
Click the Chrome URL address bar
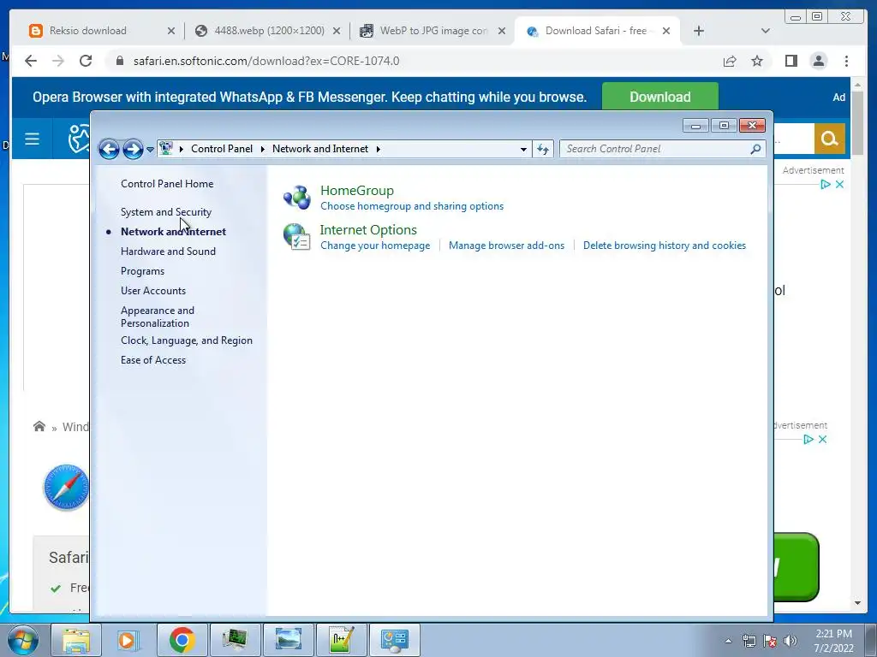414,61
